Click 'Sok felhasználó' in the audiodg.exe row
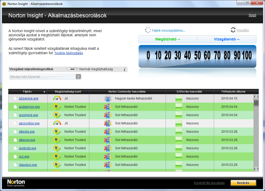Image resolution: width=265 pixels, height=191 pixels. coord(126,148)
